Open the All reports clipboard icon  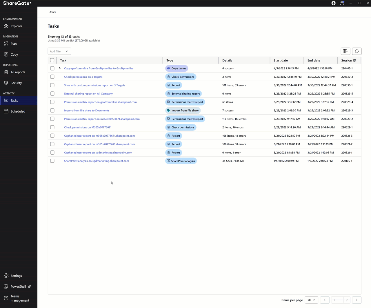coord(6,72)
